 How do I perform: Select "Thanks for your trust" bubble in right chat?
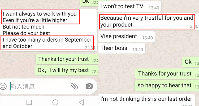[167, 74]
